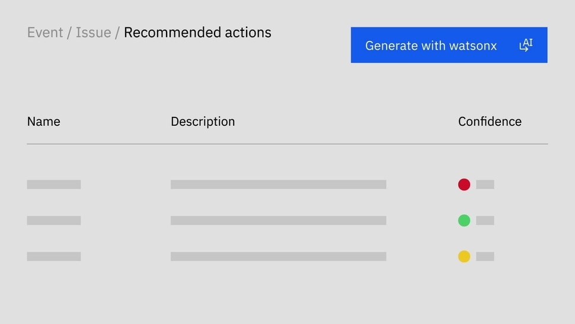Click the yellow confidence indicator dot
Viewport: 575px width, 324px height.
(464, 256)
